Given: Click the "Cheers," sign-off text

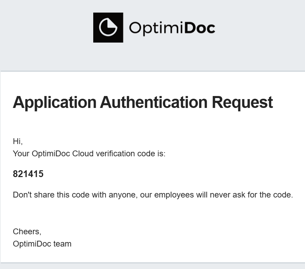Looking at the screenshot, I should pyautogui.click(x=27, y=232).
